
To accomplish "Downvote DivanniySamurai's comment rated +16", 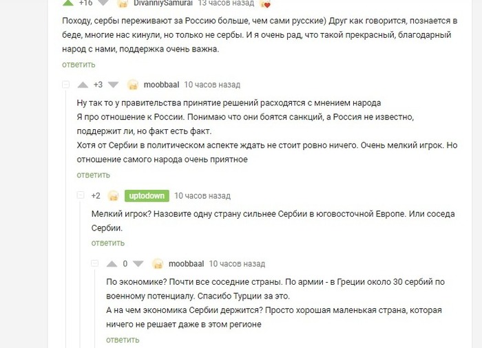I will pyautogui.click(x=103, y=3).
